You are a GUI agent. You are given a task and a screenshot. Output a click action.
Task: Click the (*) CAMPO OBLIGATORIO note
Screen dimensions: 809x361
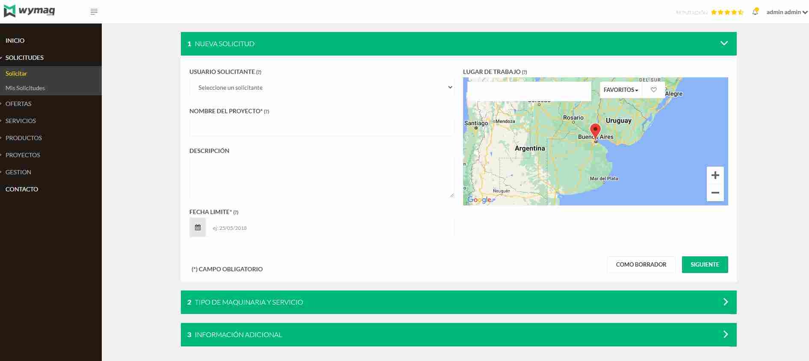[227, 269]
